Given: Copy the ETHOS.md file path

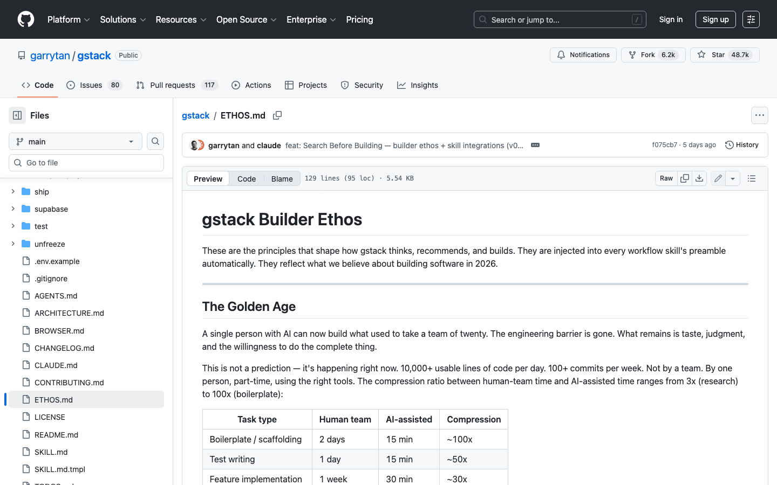Looking at the screenshot, I should (277, 115).
